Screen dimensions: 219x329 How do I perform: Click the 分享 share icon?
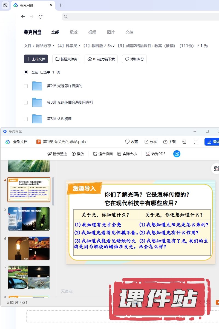146,142
